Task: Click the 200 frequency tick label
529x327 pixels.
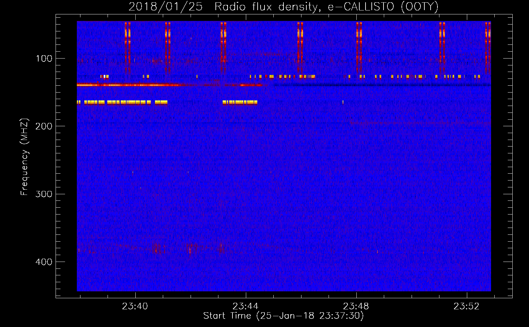Action: 44,126
